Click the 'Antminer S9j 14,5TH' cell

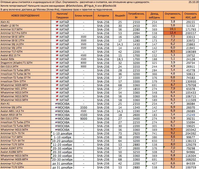(x=25, y=44)
